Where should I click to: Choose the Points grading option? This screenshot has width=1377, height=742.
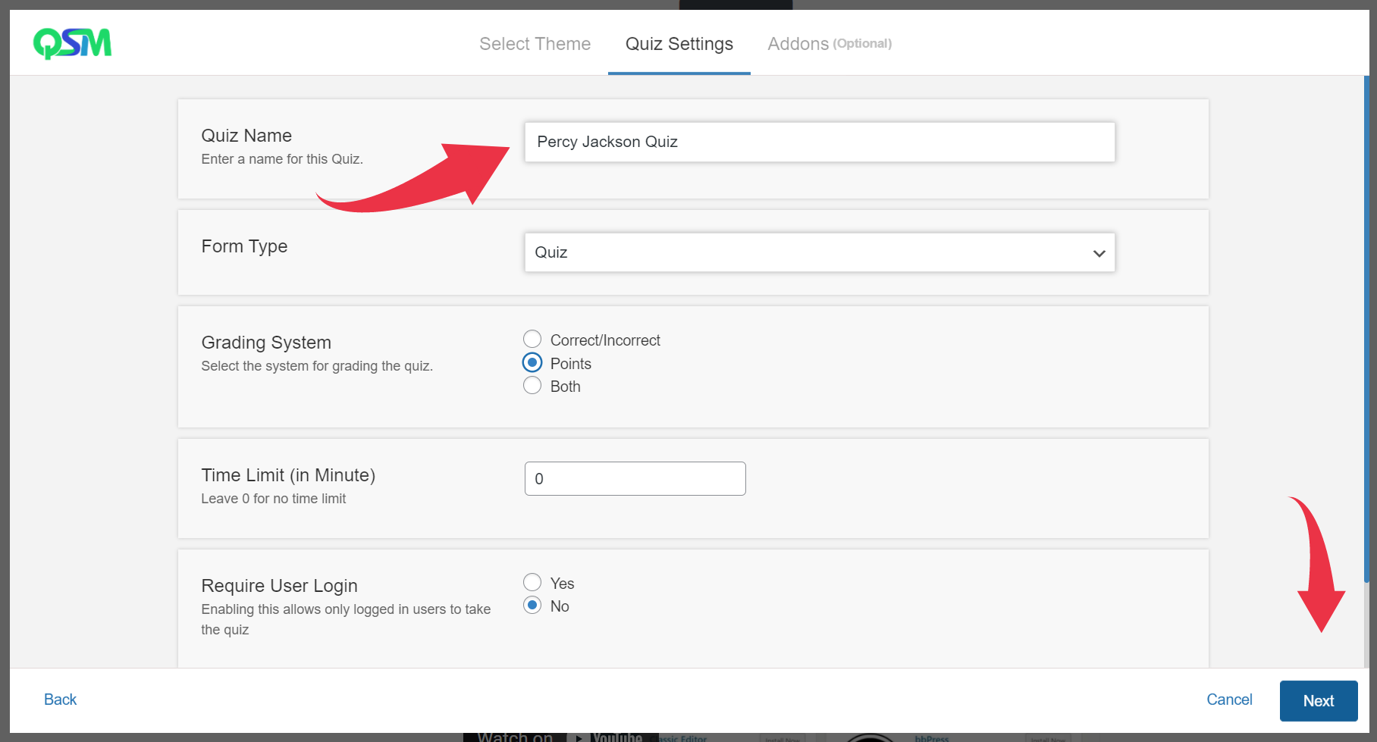coord(532,363)
